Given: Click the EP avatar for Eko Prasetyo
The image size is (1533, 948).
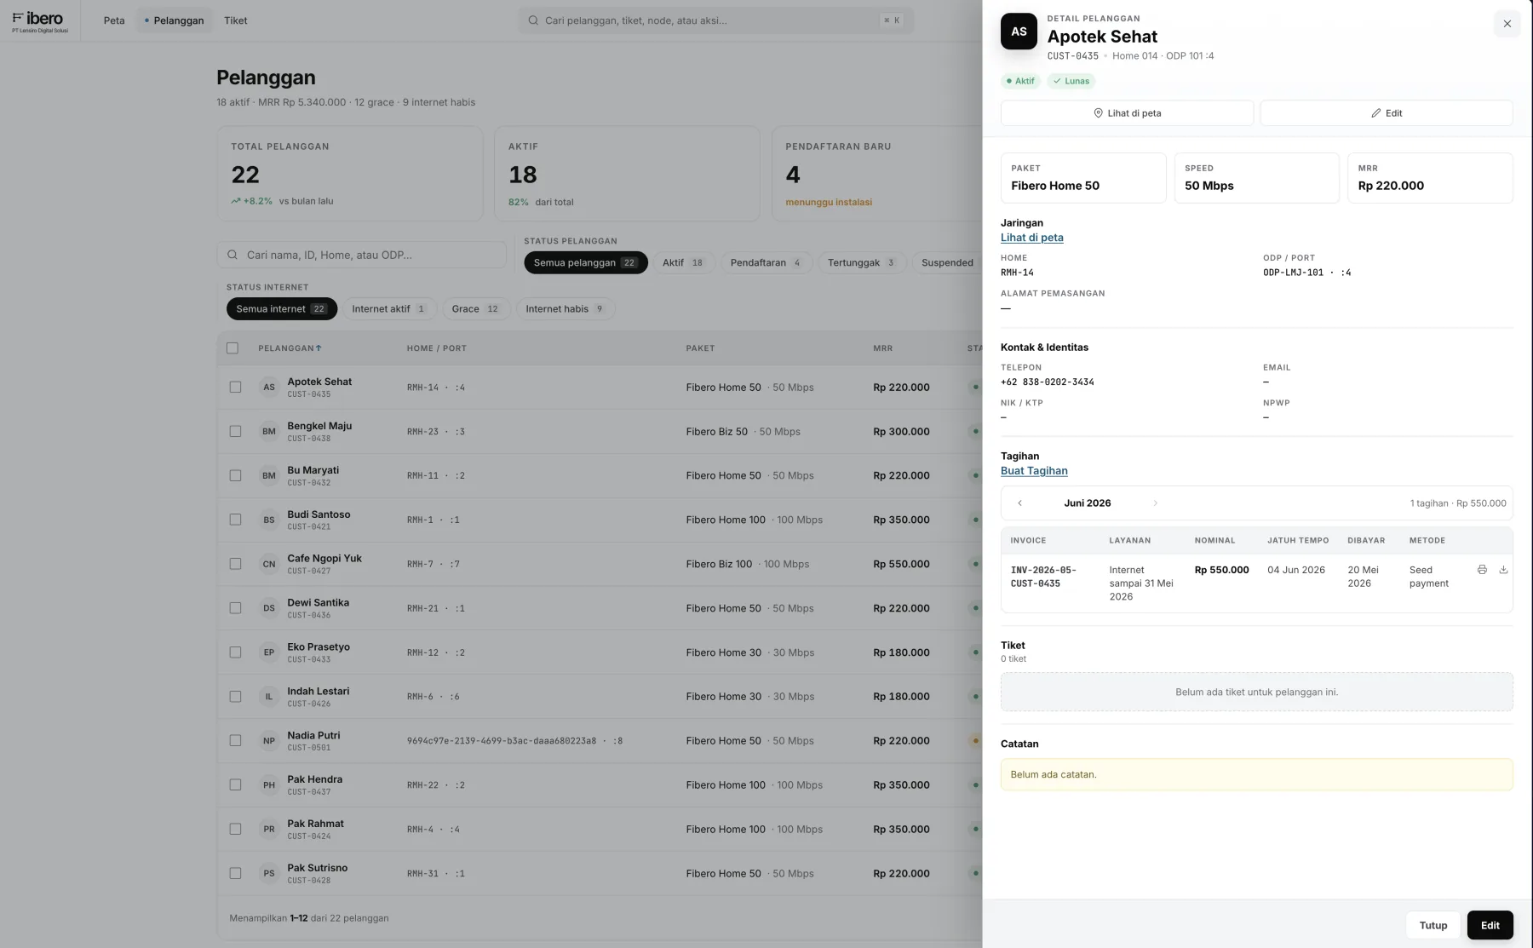Looking at the screenshot, I should coord(269,652).
